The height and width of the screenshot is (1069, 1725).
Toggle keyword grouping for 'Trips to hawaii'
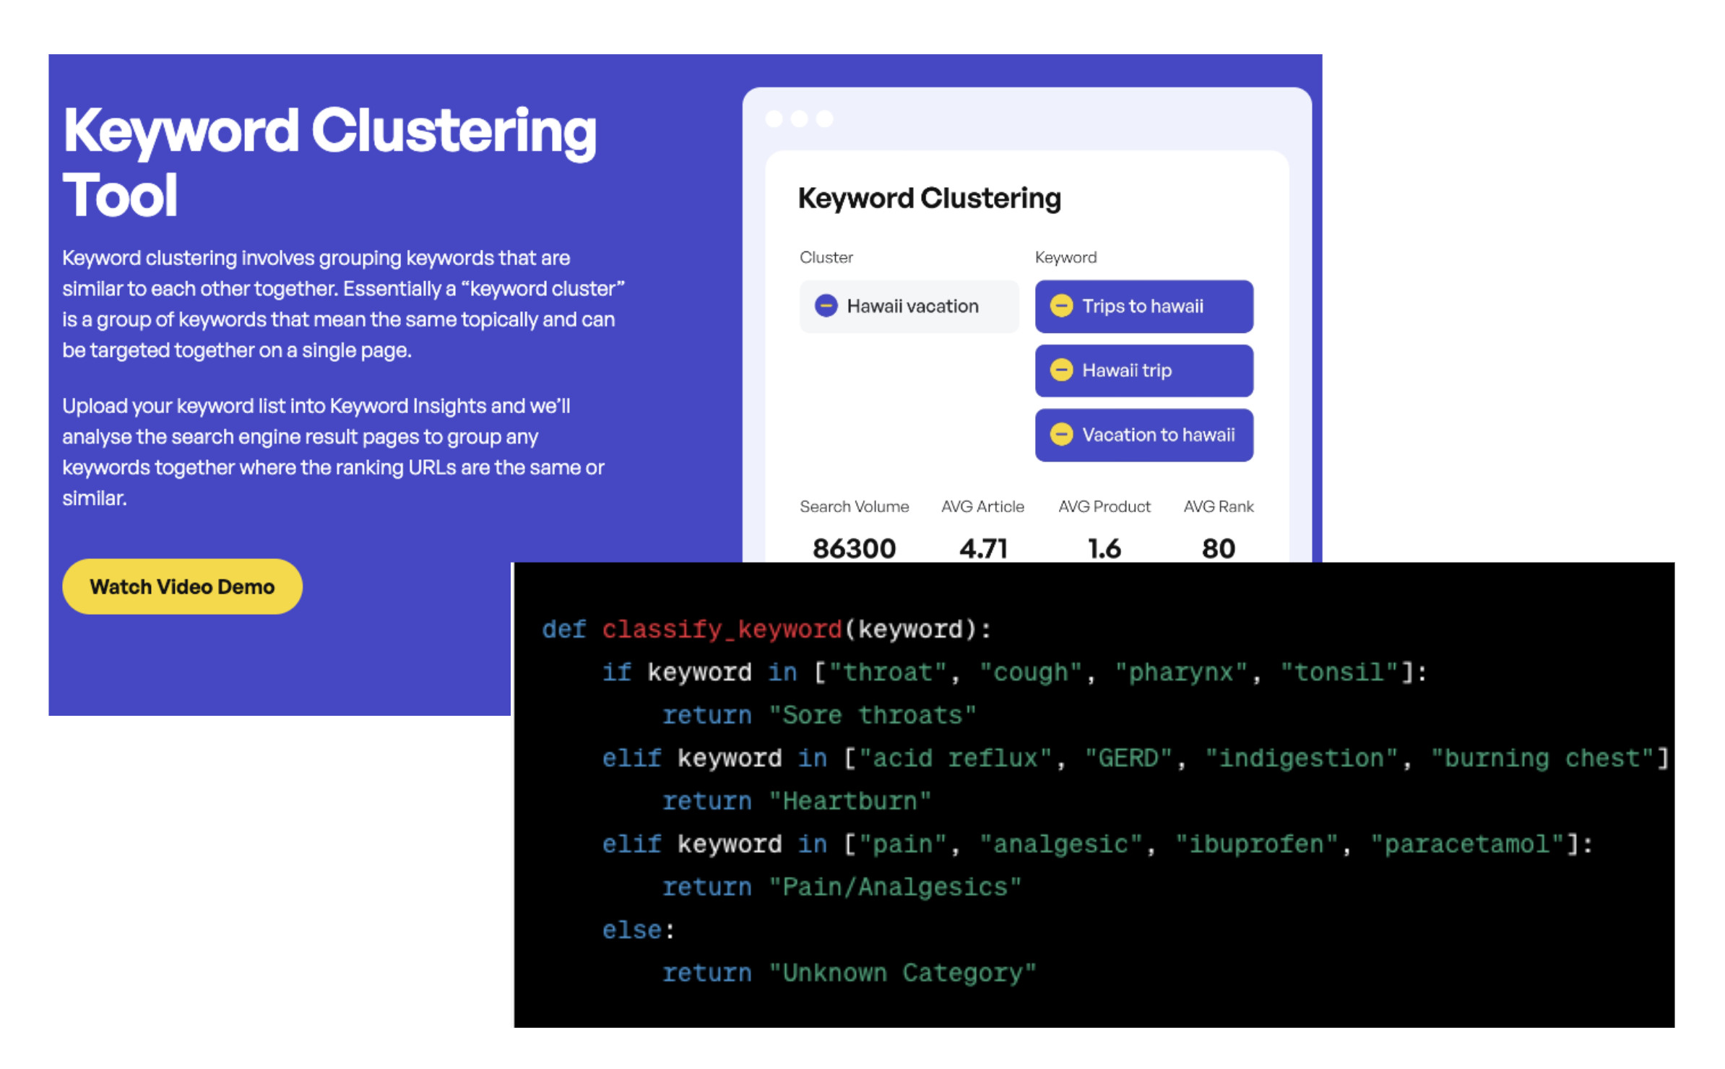tap(1061, 306)
